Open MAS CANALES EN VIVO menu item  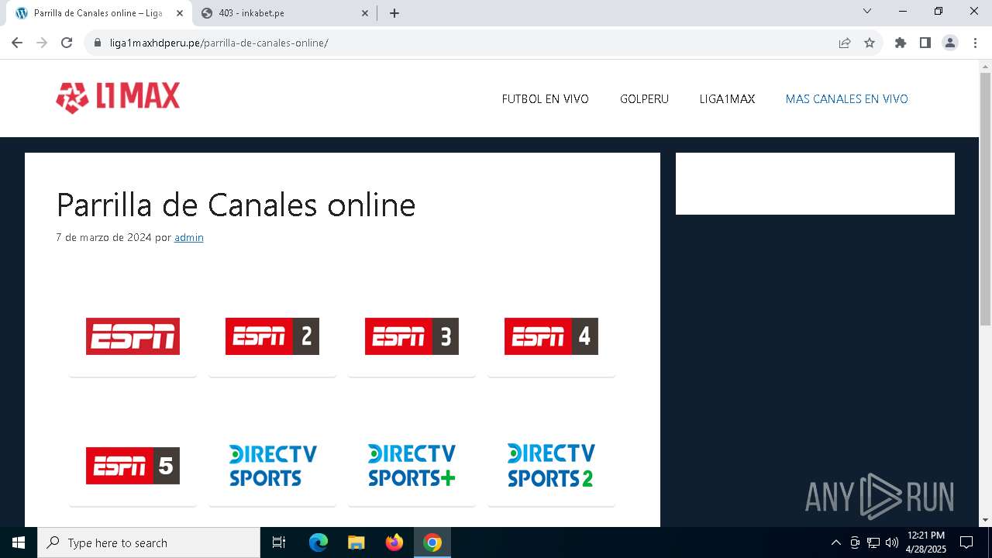click(846, 99)
